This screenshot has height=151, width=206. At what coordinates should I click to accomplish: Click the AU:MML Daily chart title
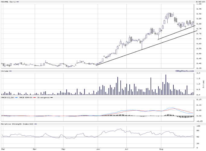tap(8, 2)
